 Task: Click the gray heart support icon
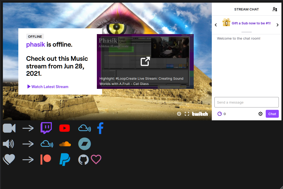pyautogui.click(x=9, y=159)
